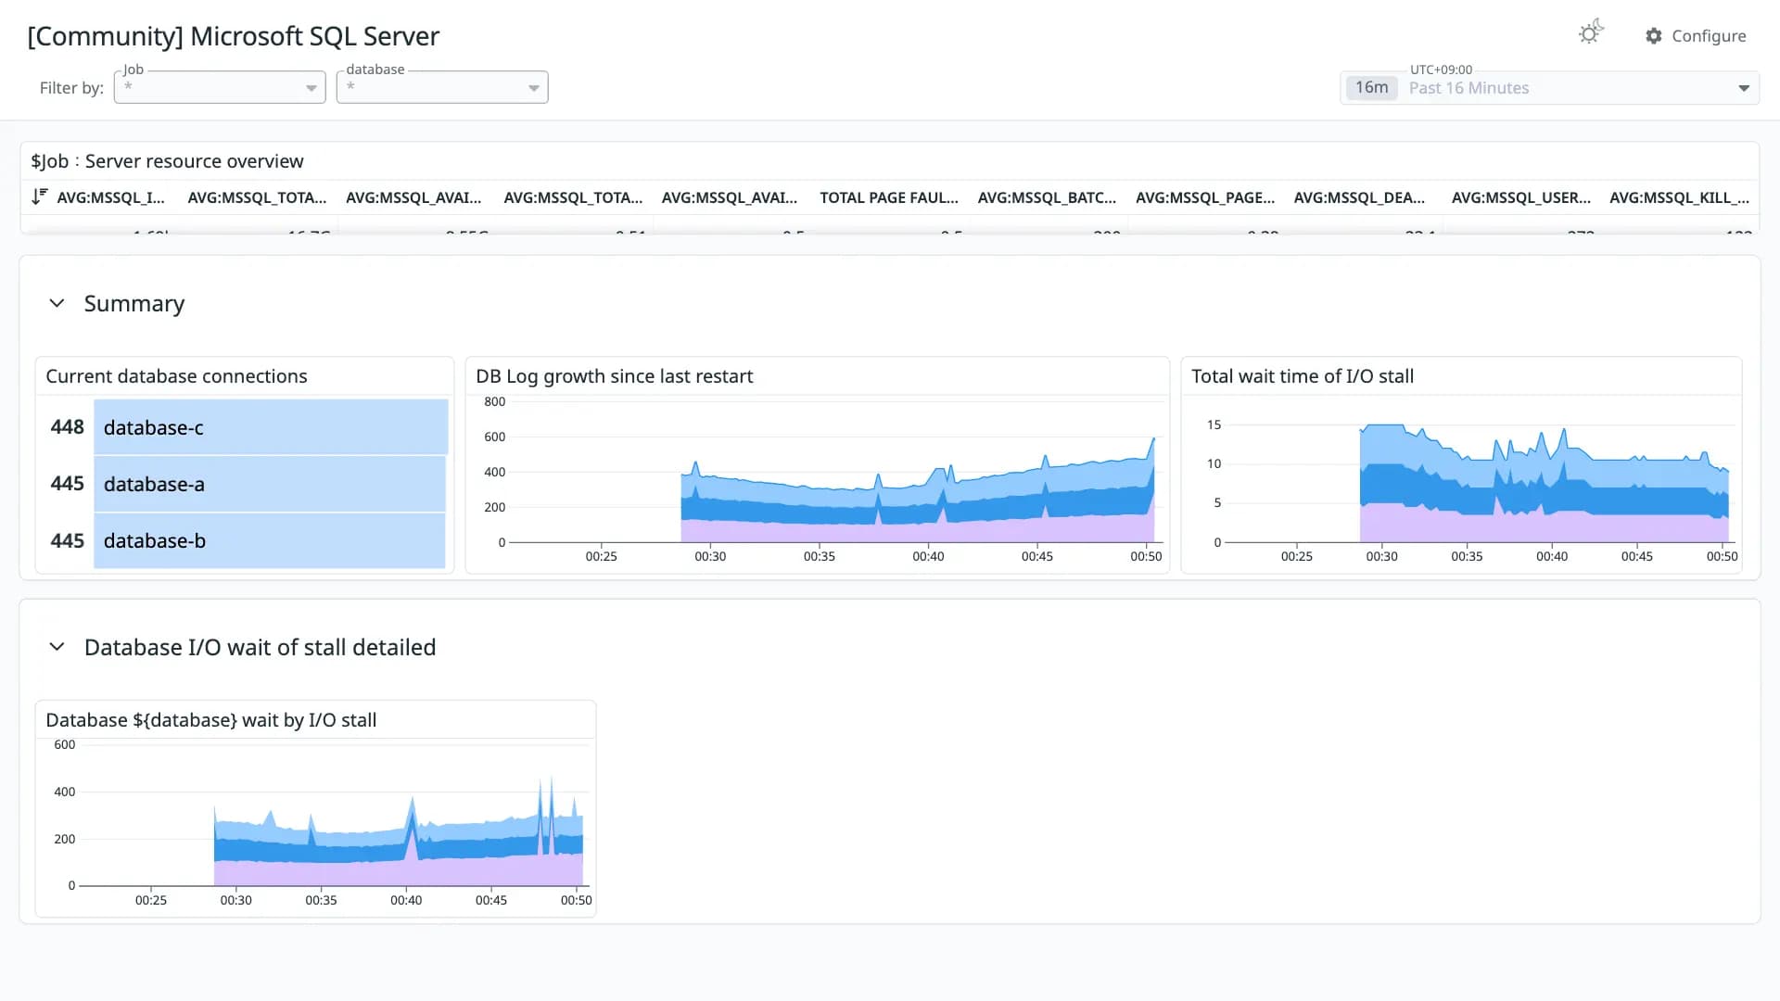Collapse the Database I/O wait section
Image resolution: width=1780 pixels, height=1001 pixels.
click(x=57, y=647)
